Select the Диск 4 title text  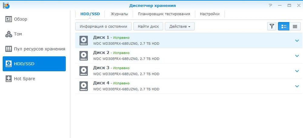tap(101, 83)
